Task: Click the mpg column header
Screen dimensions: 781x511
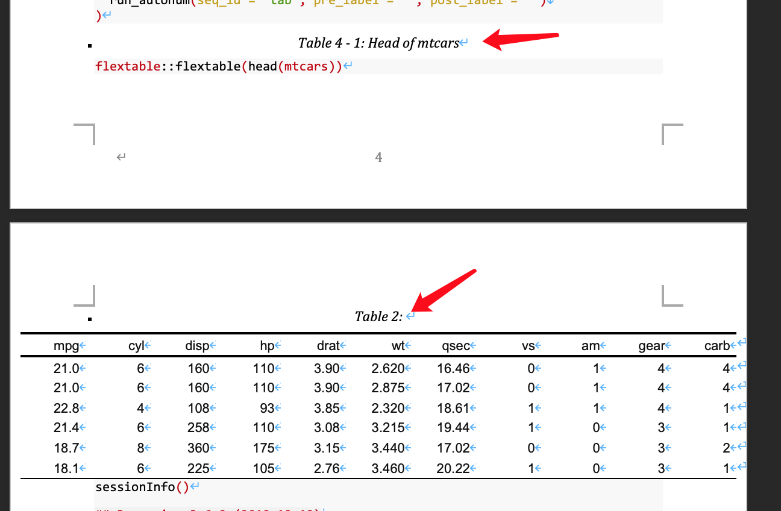Action: point(67,345)
